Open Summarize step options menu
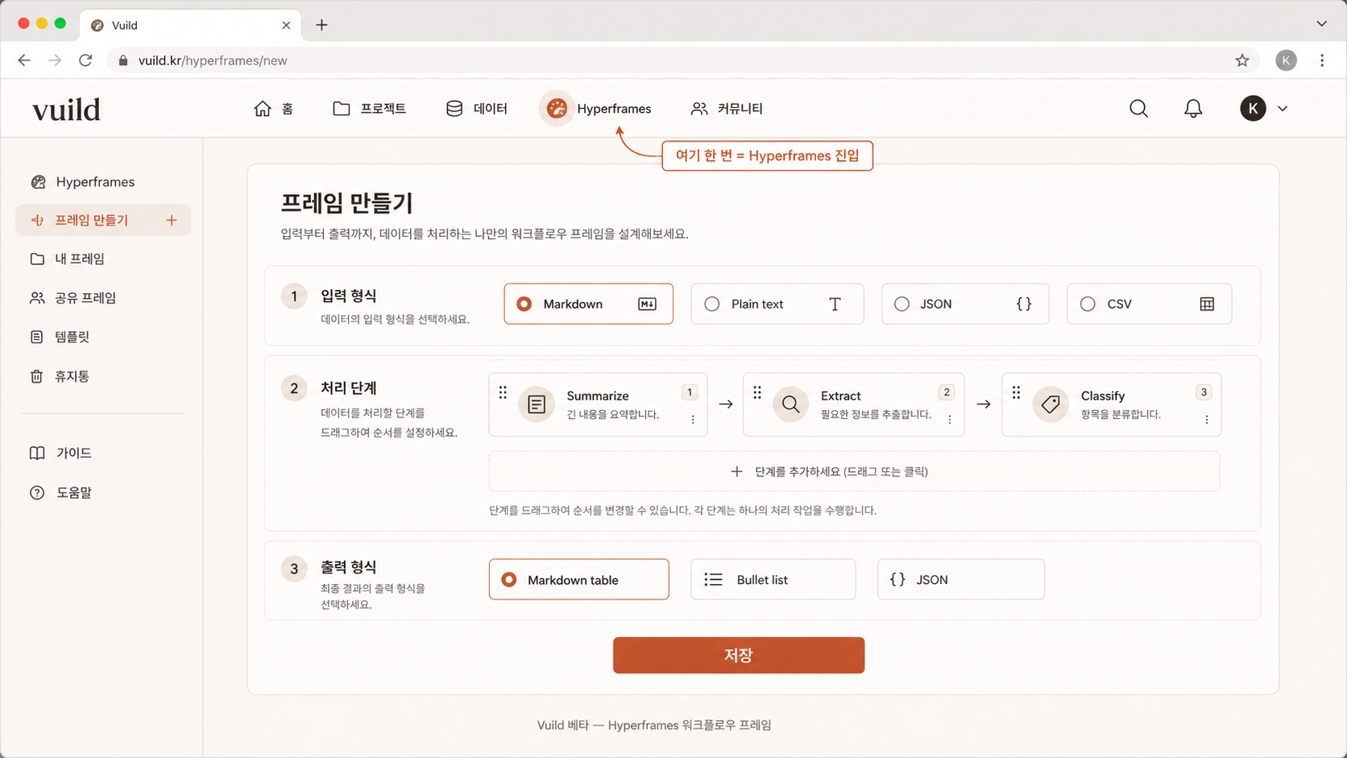1347x758 pixels. coord(693,420)
